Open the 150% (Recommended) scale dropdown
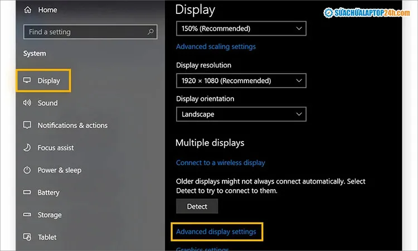The image size is (418, 251). pos(241,28)
